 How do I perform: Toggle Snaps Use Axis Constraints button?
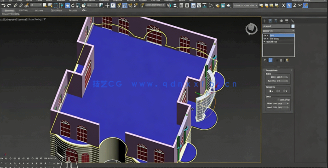pyautogui.click(x=305, y=6)
